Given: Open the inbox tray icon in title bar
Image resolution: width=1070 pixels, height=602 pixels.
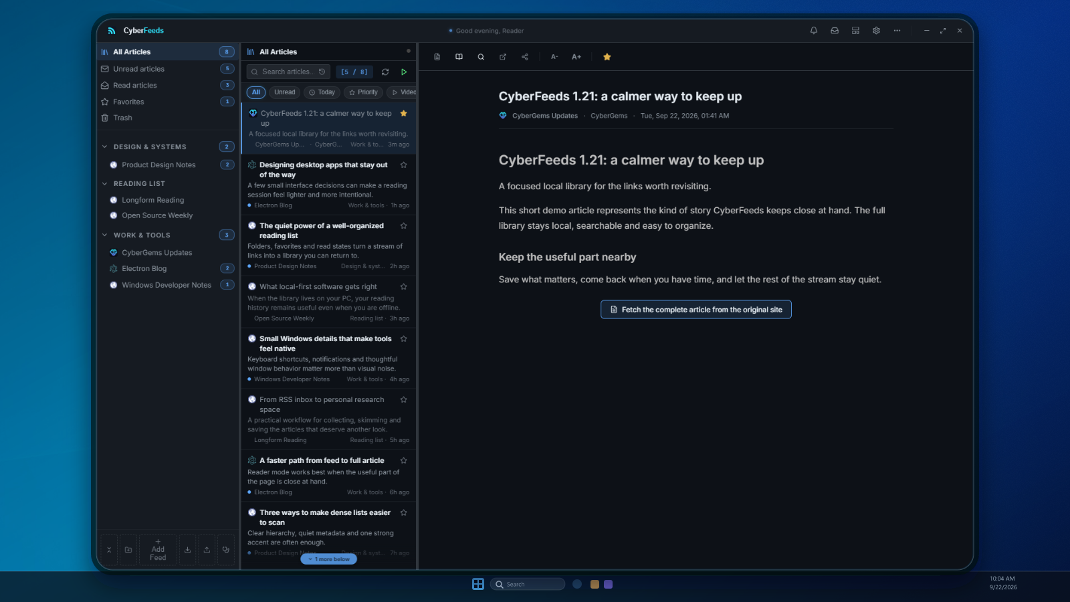Looking at the screenshot, I should point(835,31).
